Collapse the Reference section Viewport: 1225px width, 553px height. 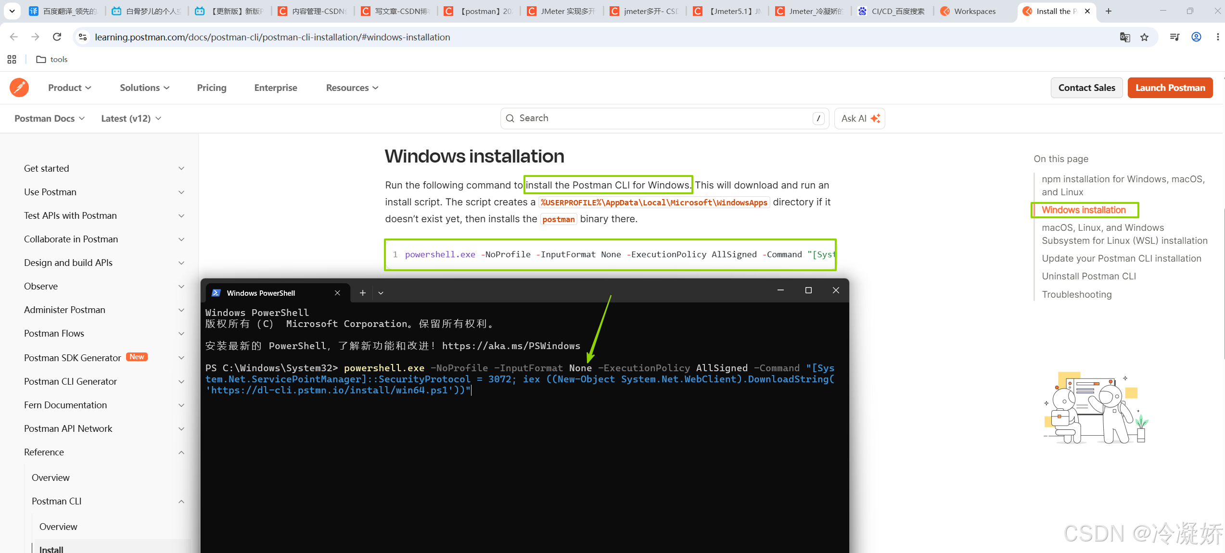(104, 452)
